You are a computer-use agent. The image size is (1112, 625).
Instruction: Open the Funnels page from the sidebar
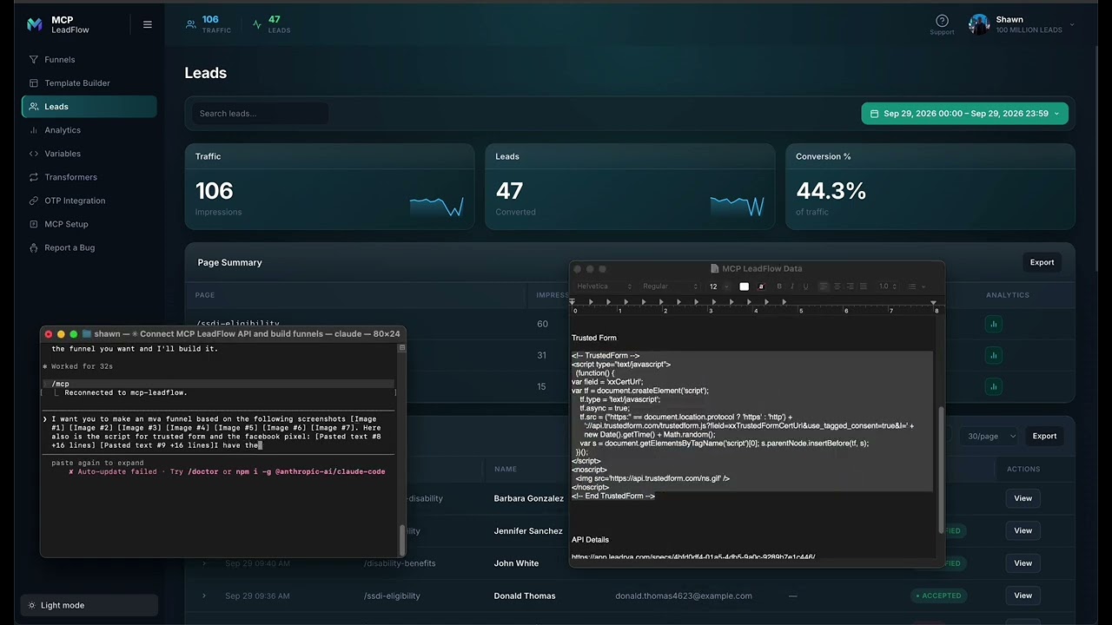(89, 60)
